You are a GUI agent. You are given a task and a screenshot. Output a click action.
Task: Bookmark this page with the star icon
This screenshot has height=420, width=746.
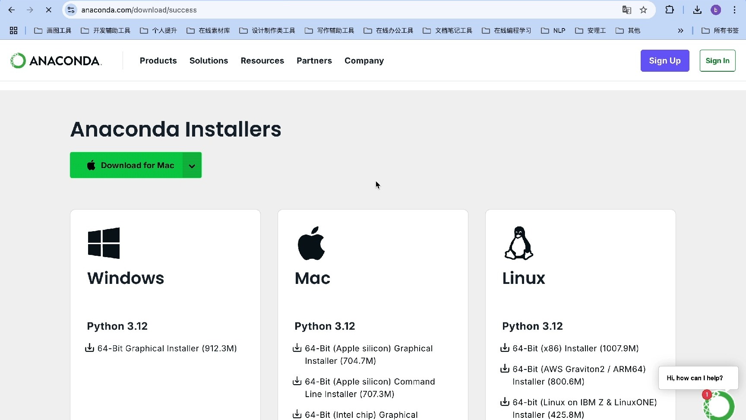643,10
